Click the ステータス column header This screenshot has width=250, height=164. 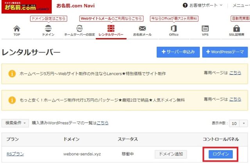(128, 139)
